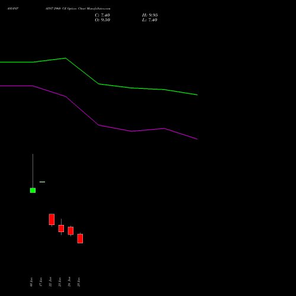The image size is (296, 296).
Task: Click the 17 Jan date label
Action: coord(41,282)
